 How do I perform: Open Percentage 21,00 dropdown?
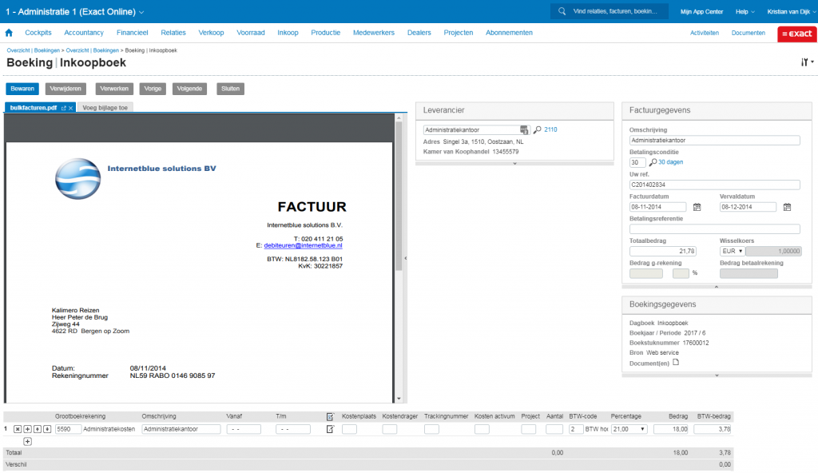[x=629, y=429]
